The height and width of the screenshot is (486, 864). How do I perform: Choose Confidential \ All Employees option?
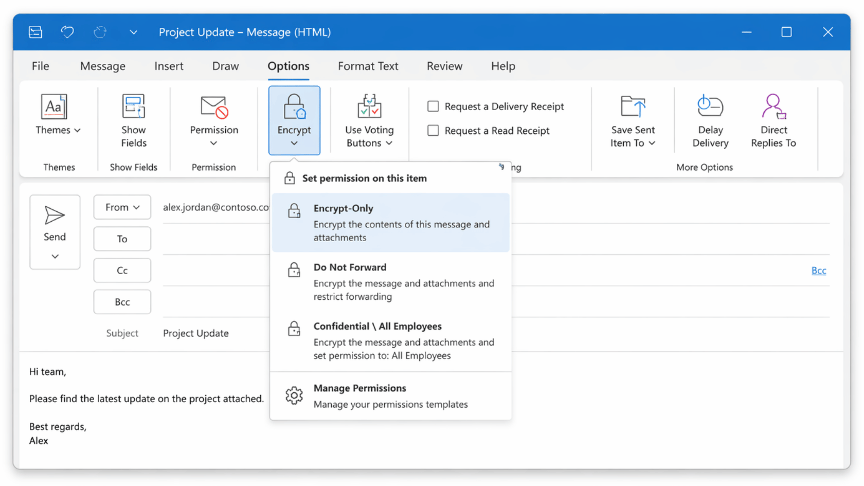tap(391, 340)
